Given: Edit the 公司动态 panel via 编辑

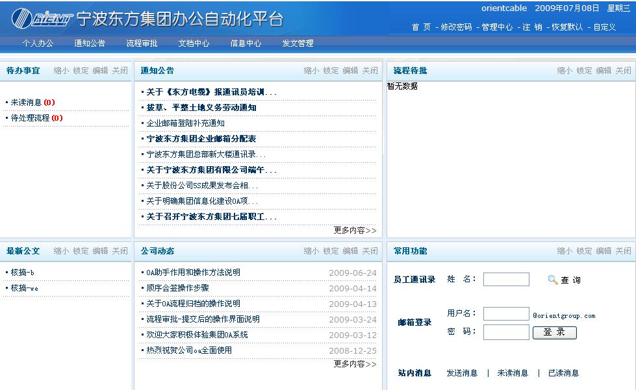Looking at the screenshot, I should pos(350,251).
